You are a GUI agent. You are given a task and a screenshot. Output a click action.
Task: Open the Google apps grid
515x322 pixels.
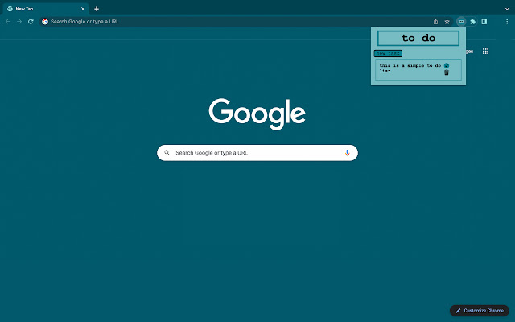click(x=485, y=52)
